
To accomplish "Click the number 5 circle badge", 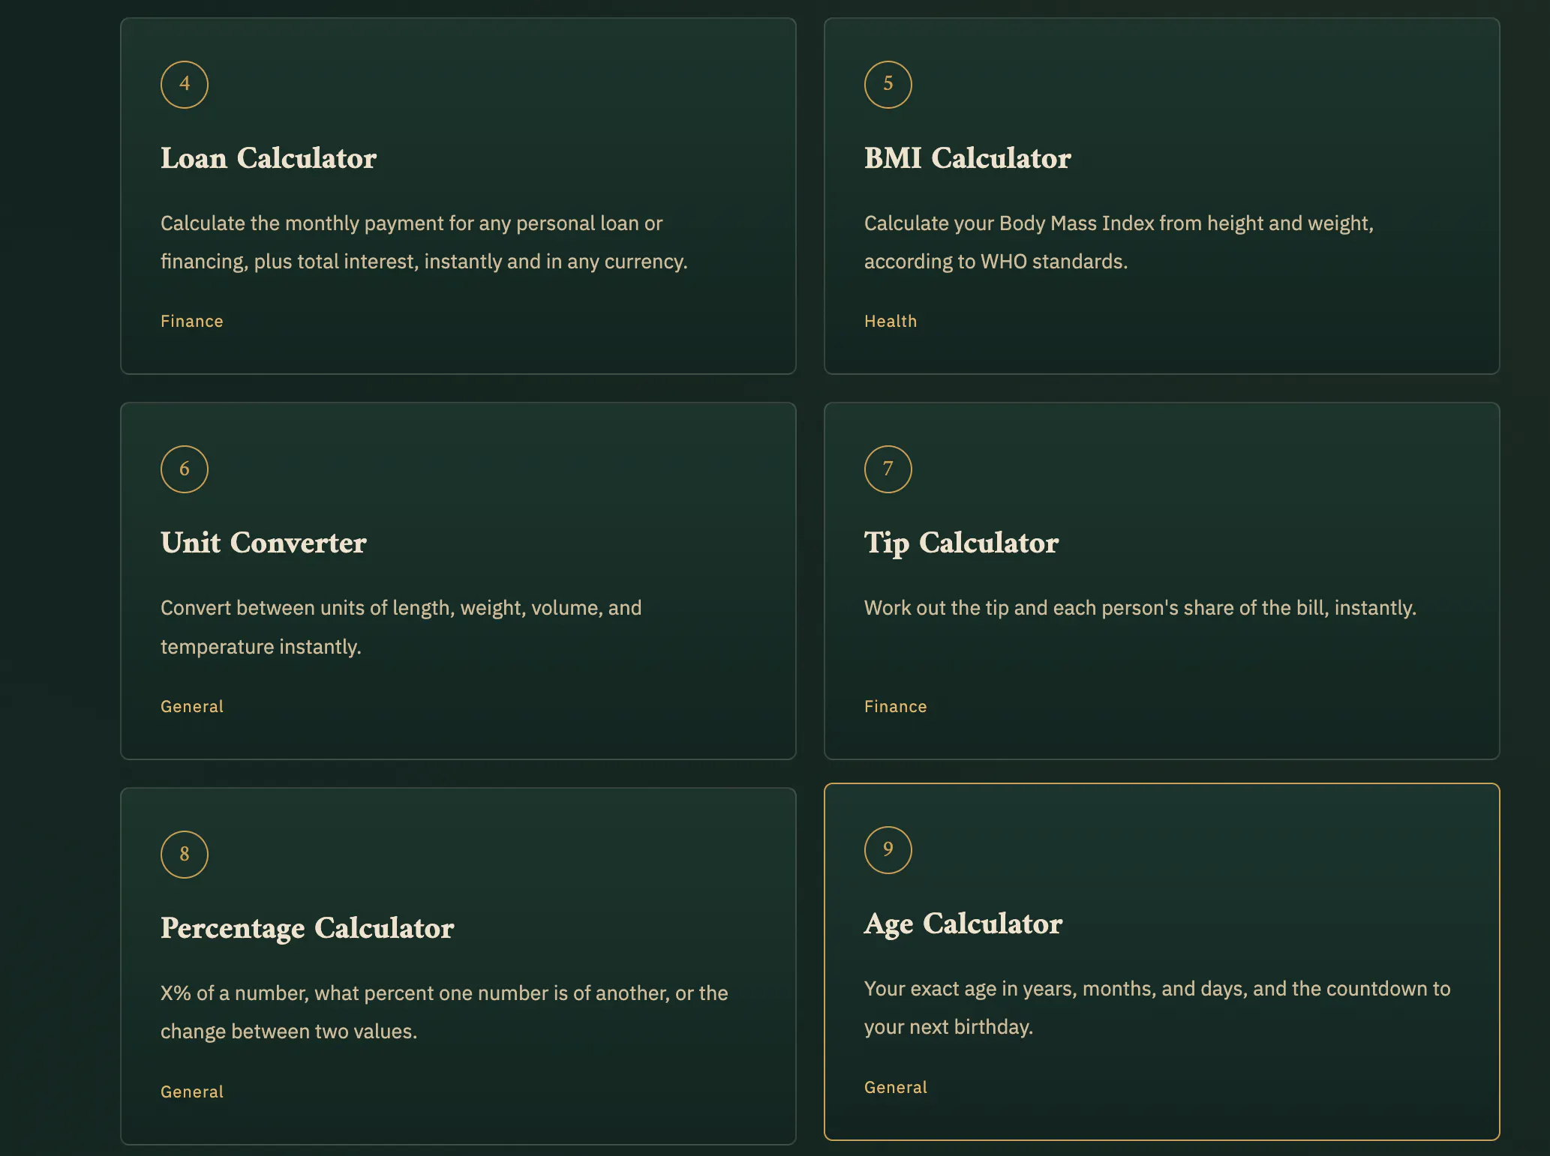I will (x=888, y=85).
